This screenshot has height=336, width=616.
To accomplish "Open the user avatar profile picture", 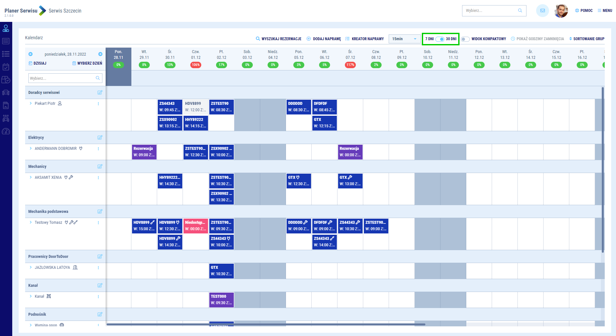I will click(561, 11).
